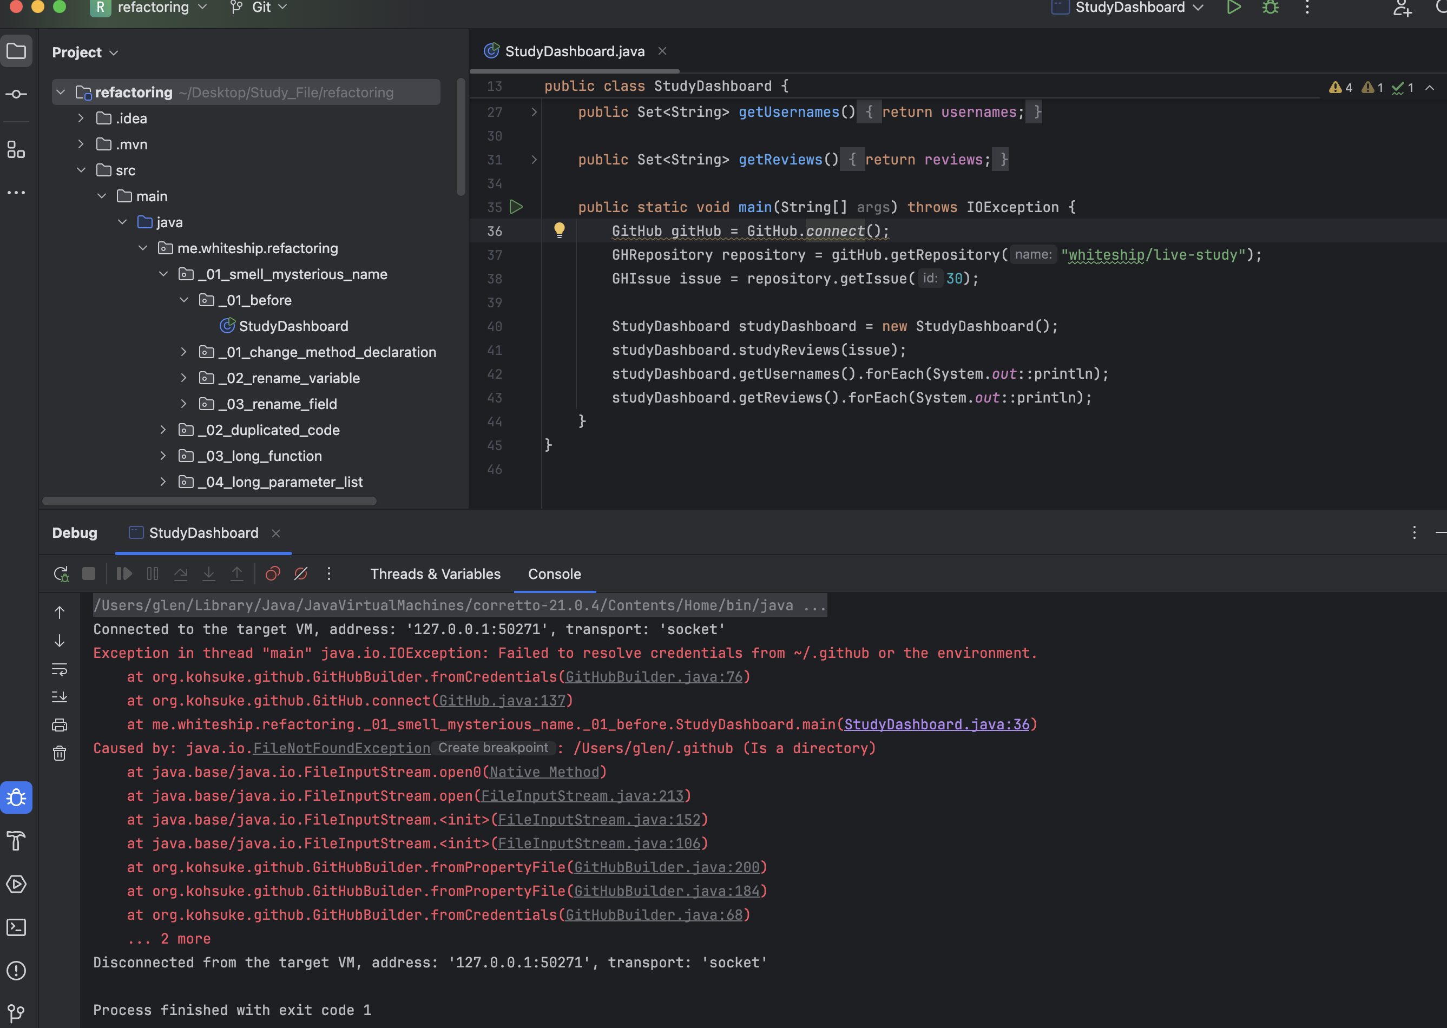This screenshot has width=1447, height=1028.
Task: Click the run gutter icon on line 35
Action: [x=516, y=207]
